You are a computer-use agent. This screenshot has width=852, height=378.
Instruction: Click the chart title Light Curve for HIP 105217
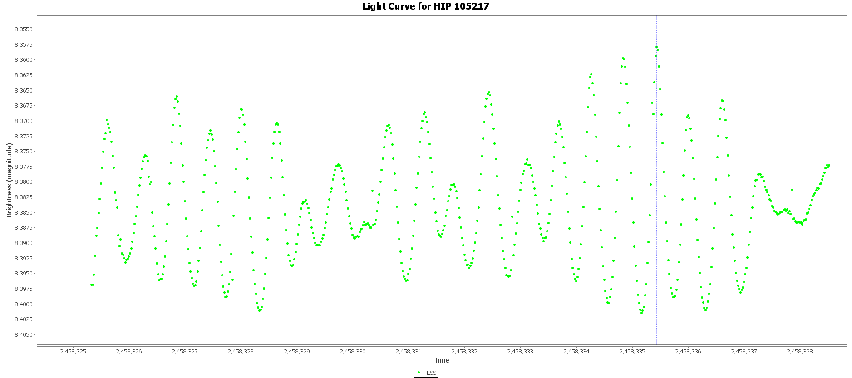426,6
